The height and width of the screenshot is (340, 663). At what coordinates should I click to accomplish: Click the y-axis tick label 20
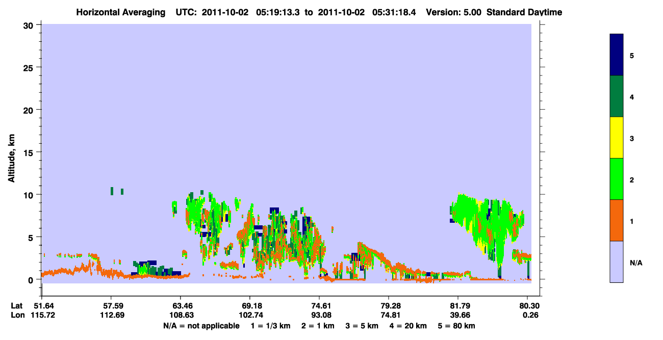[30, 110]
